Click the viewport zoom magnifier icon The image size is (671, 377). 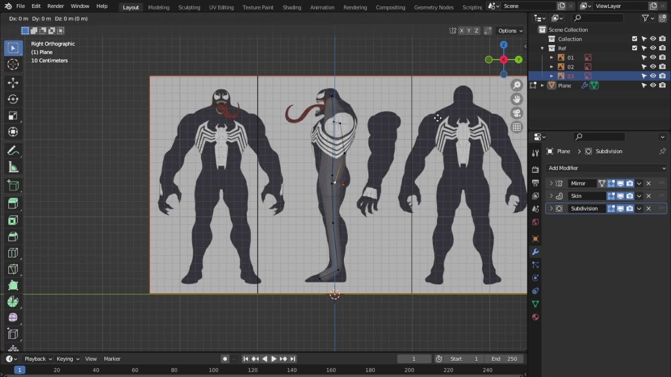517,85
